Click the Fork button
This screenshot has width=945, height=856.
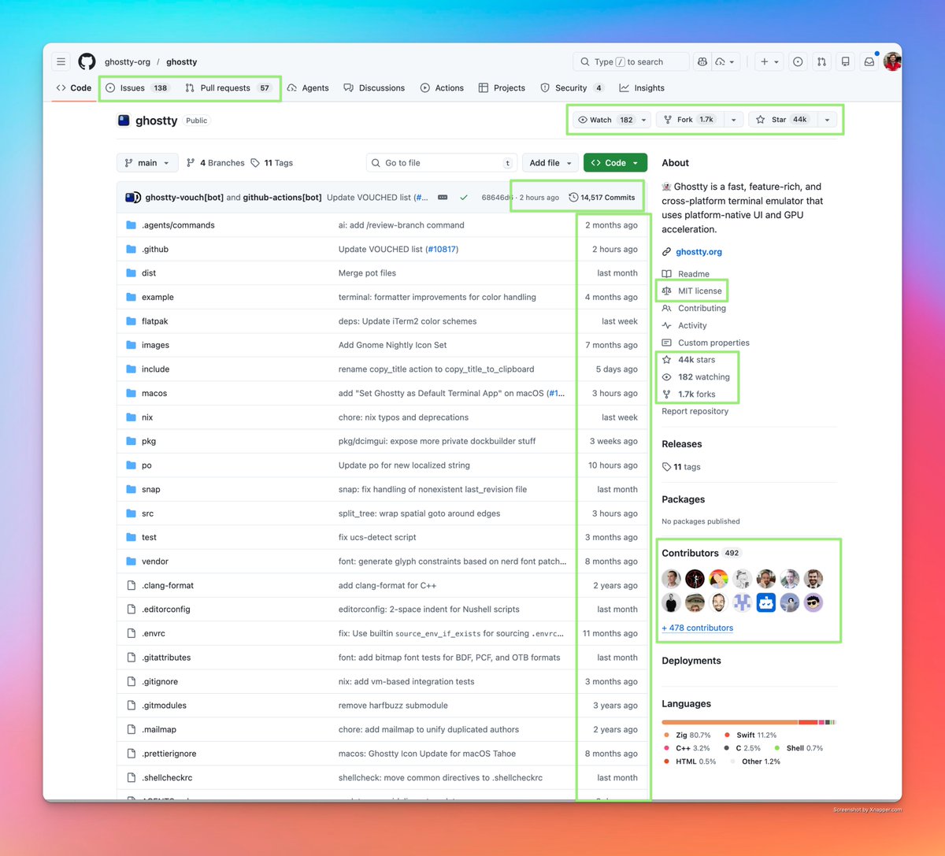click(689, 120)
